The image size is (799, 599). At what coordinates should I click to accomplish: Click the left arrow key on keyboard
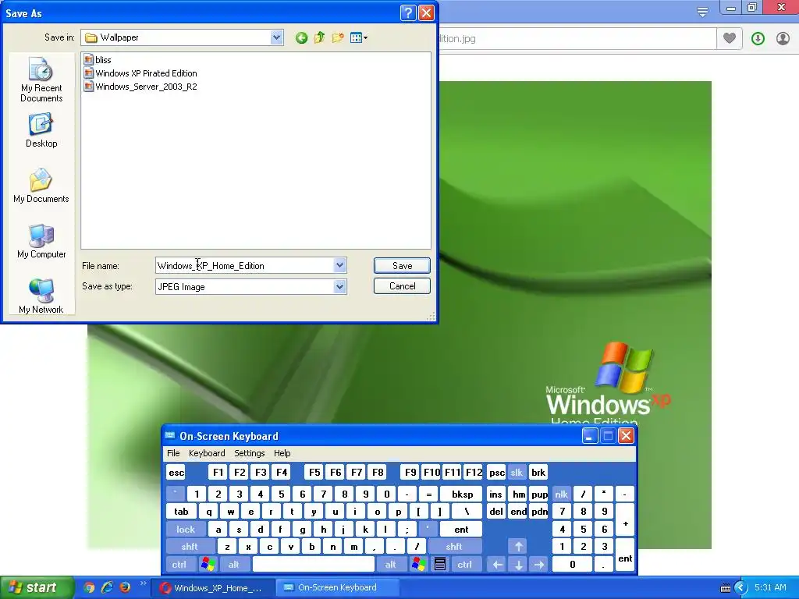(497, 565)
